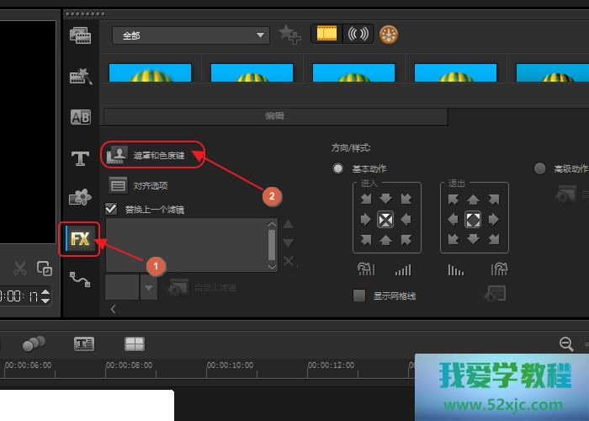Collapse options panel with left chevron
589x421 pixels.
(x=114, y=309)
